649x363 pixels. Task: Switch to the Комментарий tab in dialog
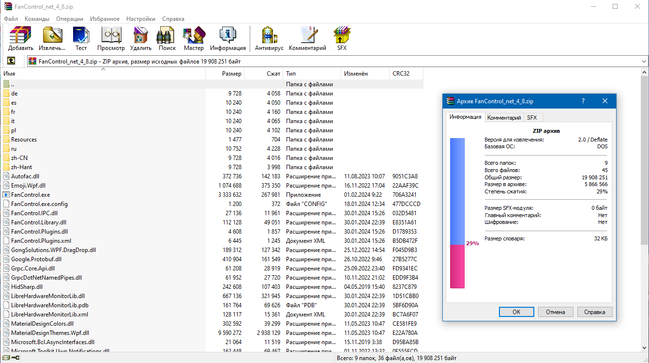click(x=504, y=118)
